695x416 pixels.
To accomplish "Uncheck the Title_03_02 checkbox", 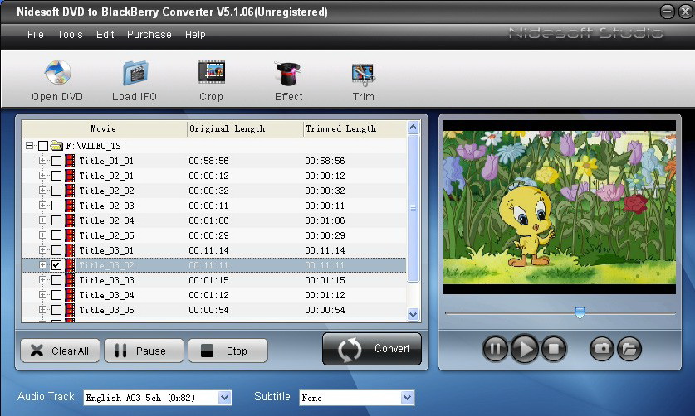I will (56, 265).
